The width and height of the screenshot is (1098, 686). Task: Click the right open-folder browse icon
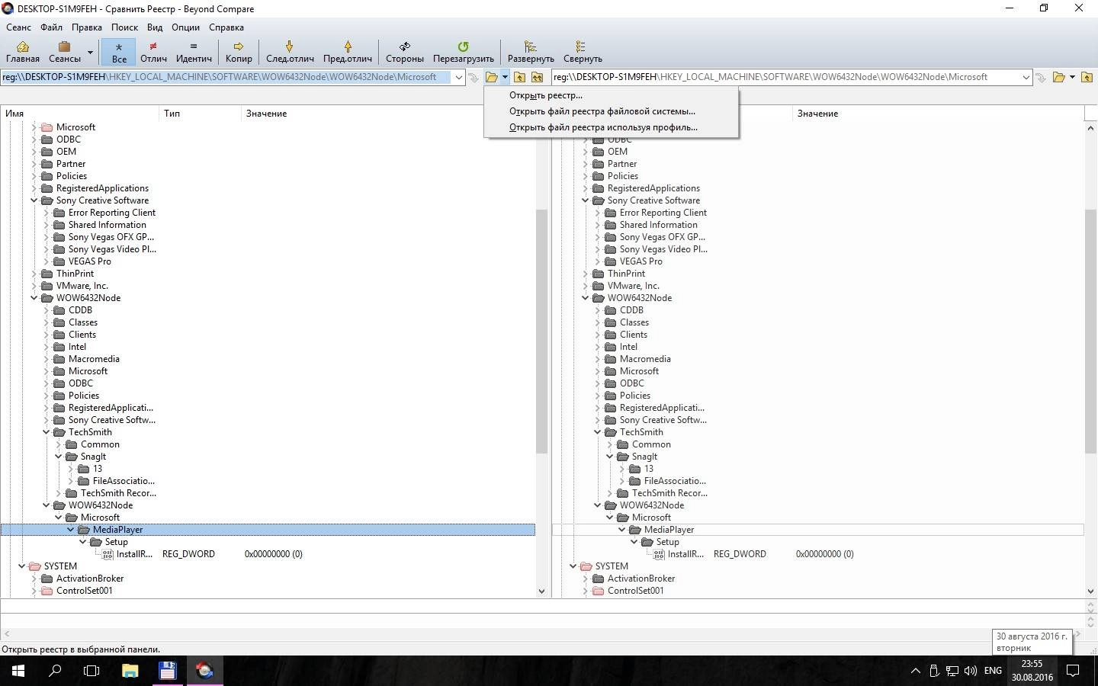click(x=1058, y=77)
